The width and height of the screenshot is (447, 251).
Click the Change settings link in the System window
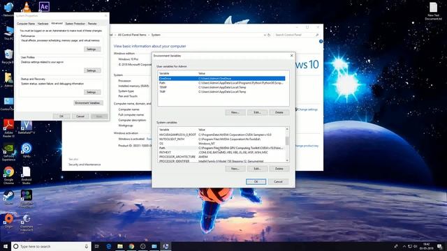[307, 109]
